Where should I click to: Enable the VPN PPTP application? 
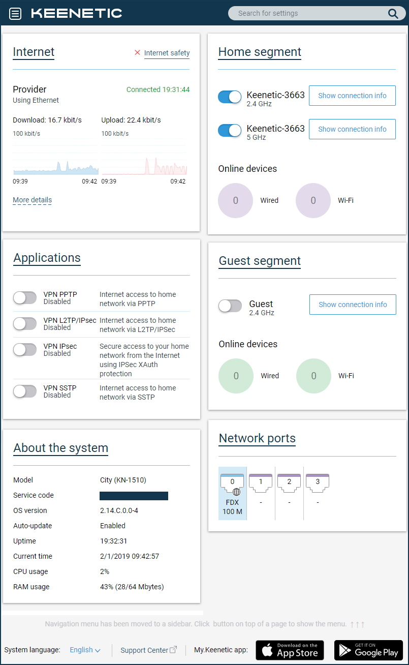(25, 297)
